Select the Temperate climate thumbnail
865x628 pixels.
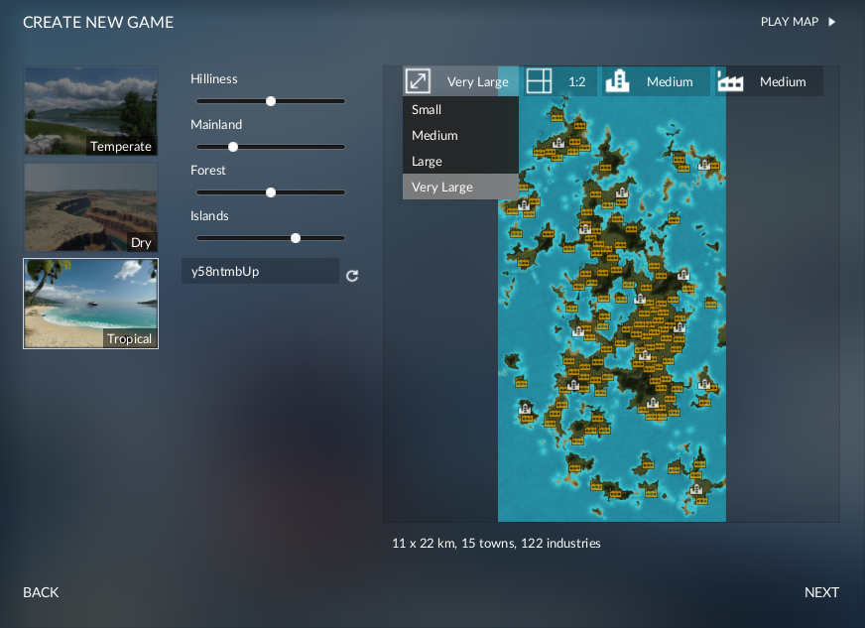click(91, 111)
